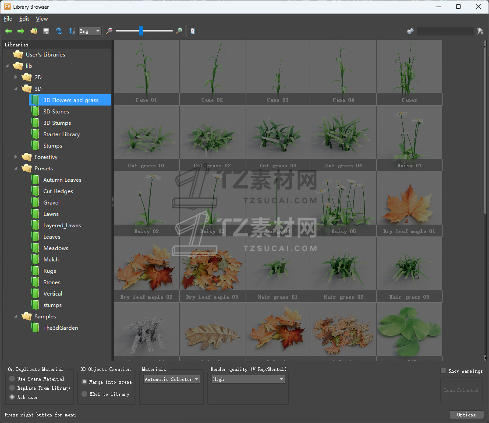
Task: Click the go-up-folder icon in toolbar
Action: [x=34, y=31]
